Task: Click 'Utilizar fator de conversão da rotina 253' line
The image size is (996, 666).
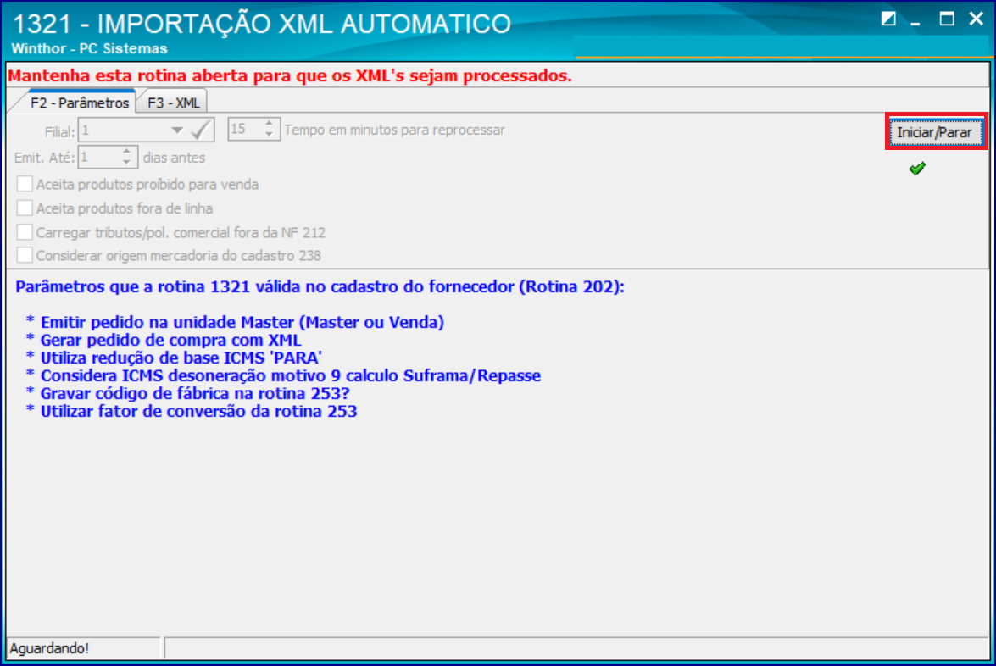Action: point(199,412)
